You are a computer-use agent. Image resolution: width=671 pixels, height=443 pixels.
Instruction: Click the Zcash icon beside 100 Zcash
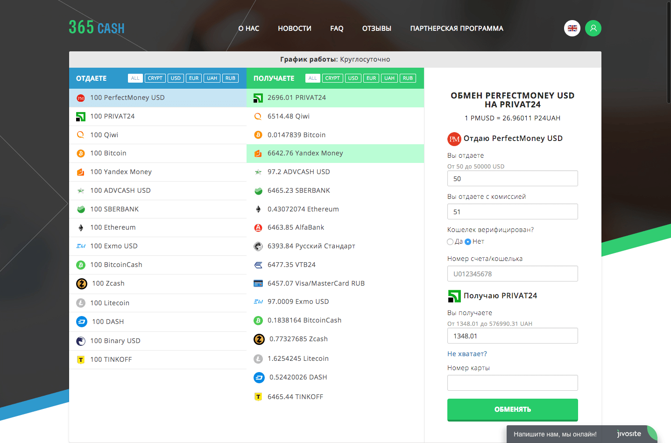(82, 284)
